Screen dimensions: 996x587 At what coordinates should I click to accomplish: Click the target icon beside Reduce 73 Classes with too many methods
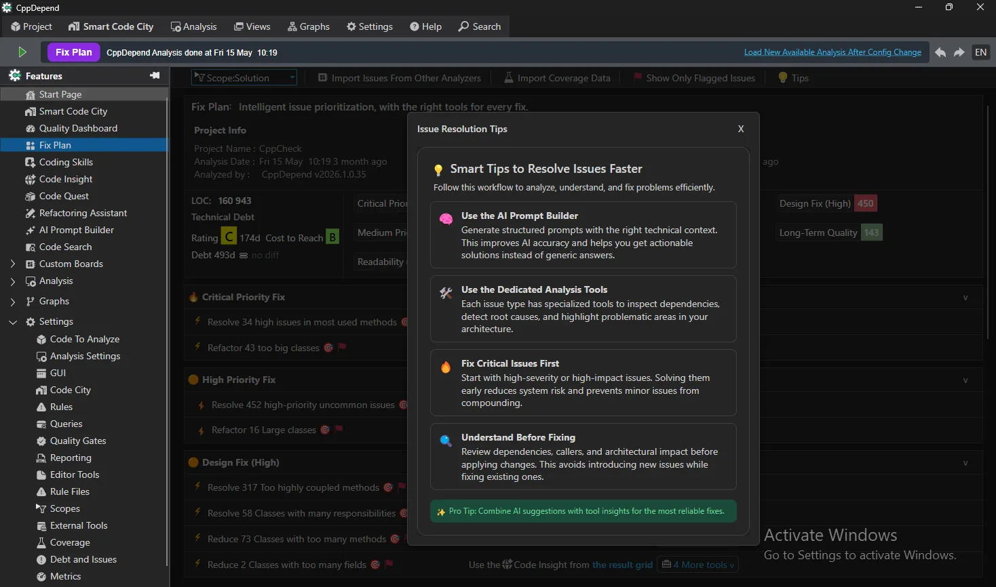pos(394,539)
